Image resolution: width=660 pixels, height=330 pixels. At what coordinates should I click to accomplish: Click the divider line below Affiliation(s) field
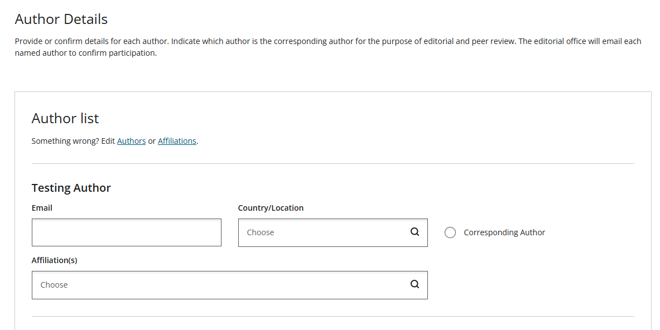[x=333, y=316]
